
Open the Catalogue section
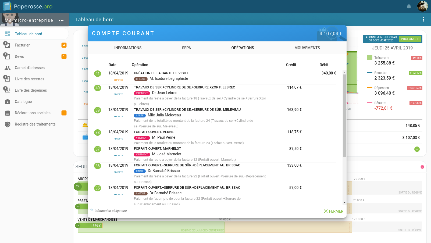tap(23, 101)
